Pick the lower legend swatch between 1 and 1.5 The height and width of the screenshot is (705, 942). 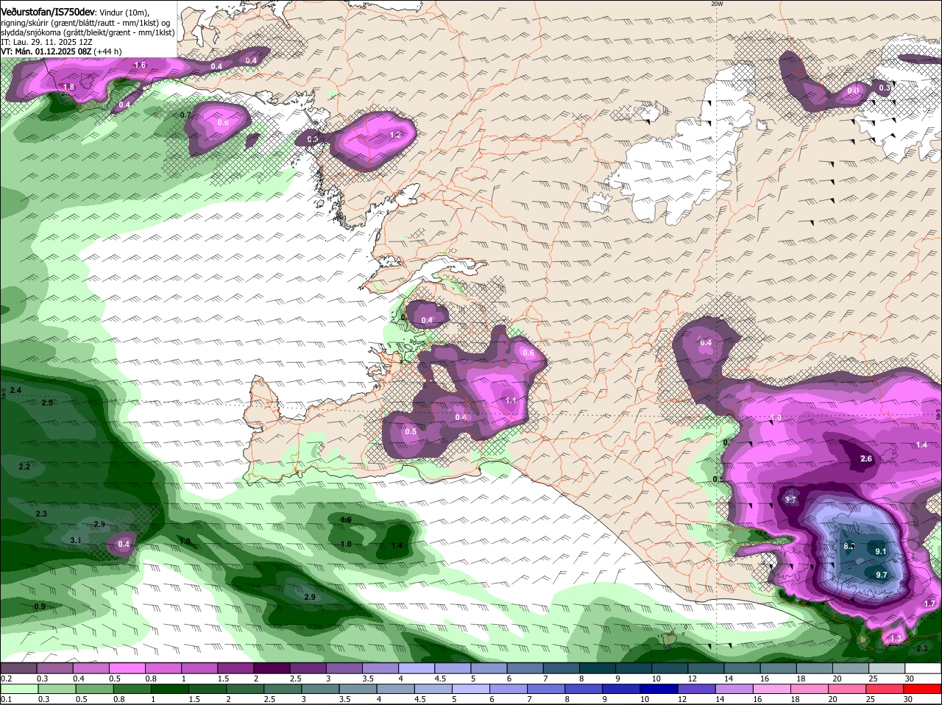click(169, 689)
